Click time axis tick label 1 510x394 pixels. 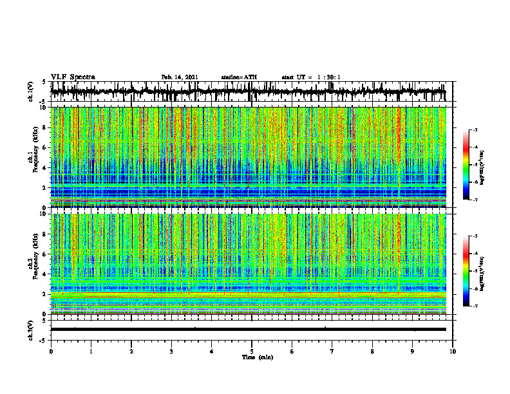[91, 352]
